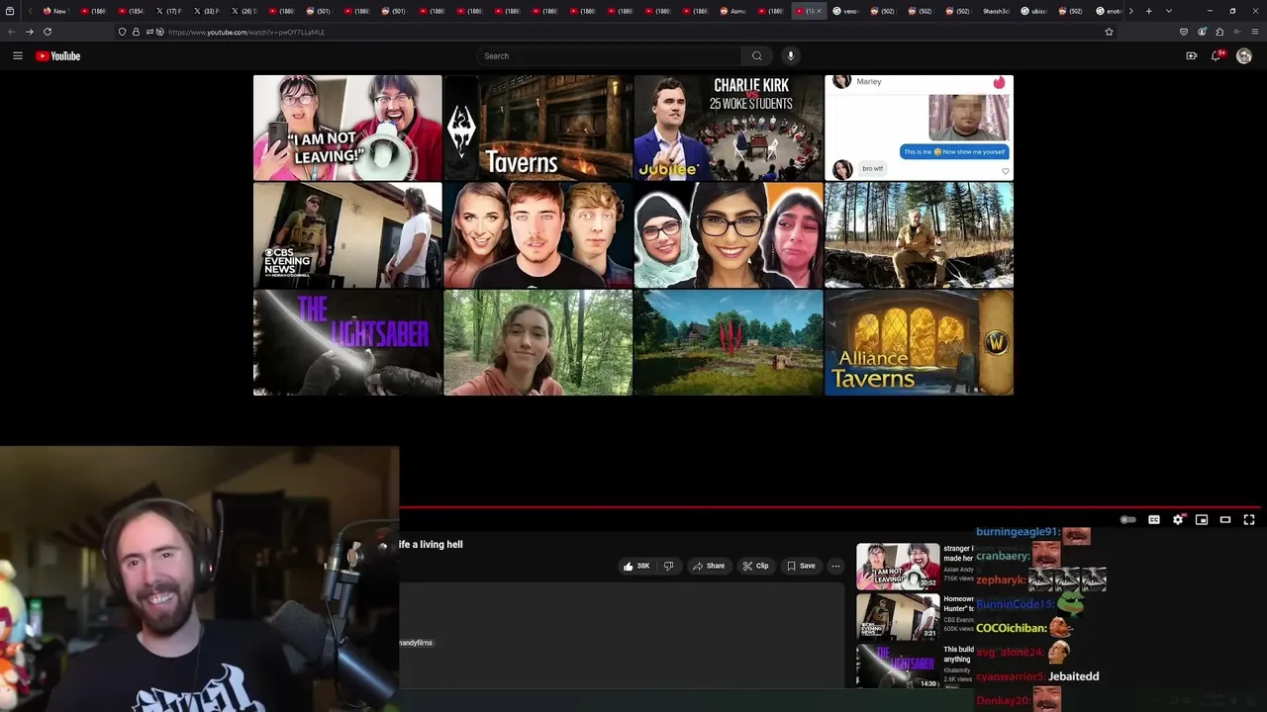List all tabs dropdown arrow
1267x712 pixels.
tap(1169, 11)
